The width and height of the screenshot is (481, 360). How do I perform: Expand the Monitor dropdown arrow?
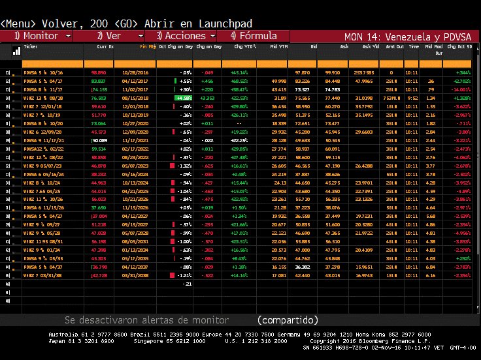pos(69,36)
